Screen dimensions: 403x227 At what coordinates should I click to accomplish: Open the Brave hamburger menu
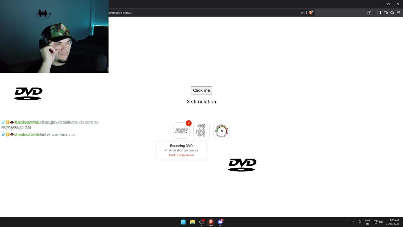399,13
